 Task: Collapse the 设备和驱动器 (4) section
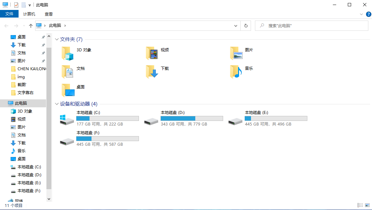click(x=57, y=104)
